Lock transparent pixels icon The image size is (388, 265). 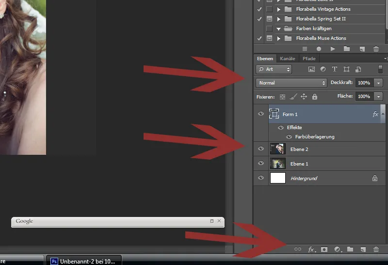282,97
